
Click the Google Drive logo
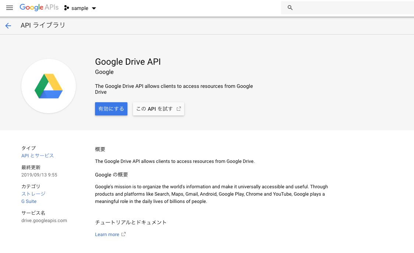[49, 86]
